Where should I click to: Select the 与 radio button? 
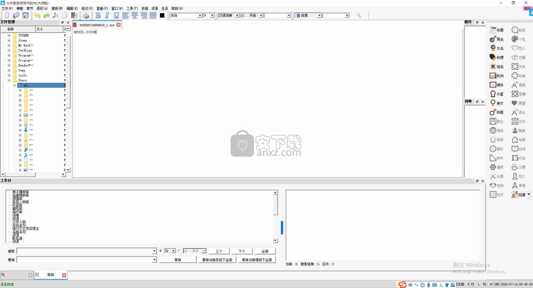pyautogui.click(x=161, y=251)
